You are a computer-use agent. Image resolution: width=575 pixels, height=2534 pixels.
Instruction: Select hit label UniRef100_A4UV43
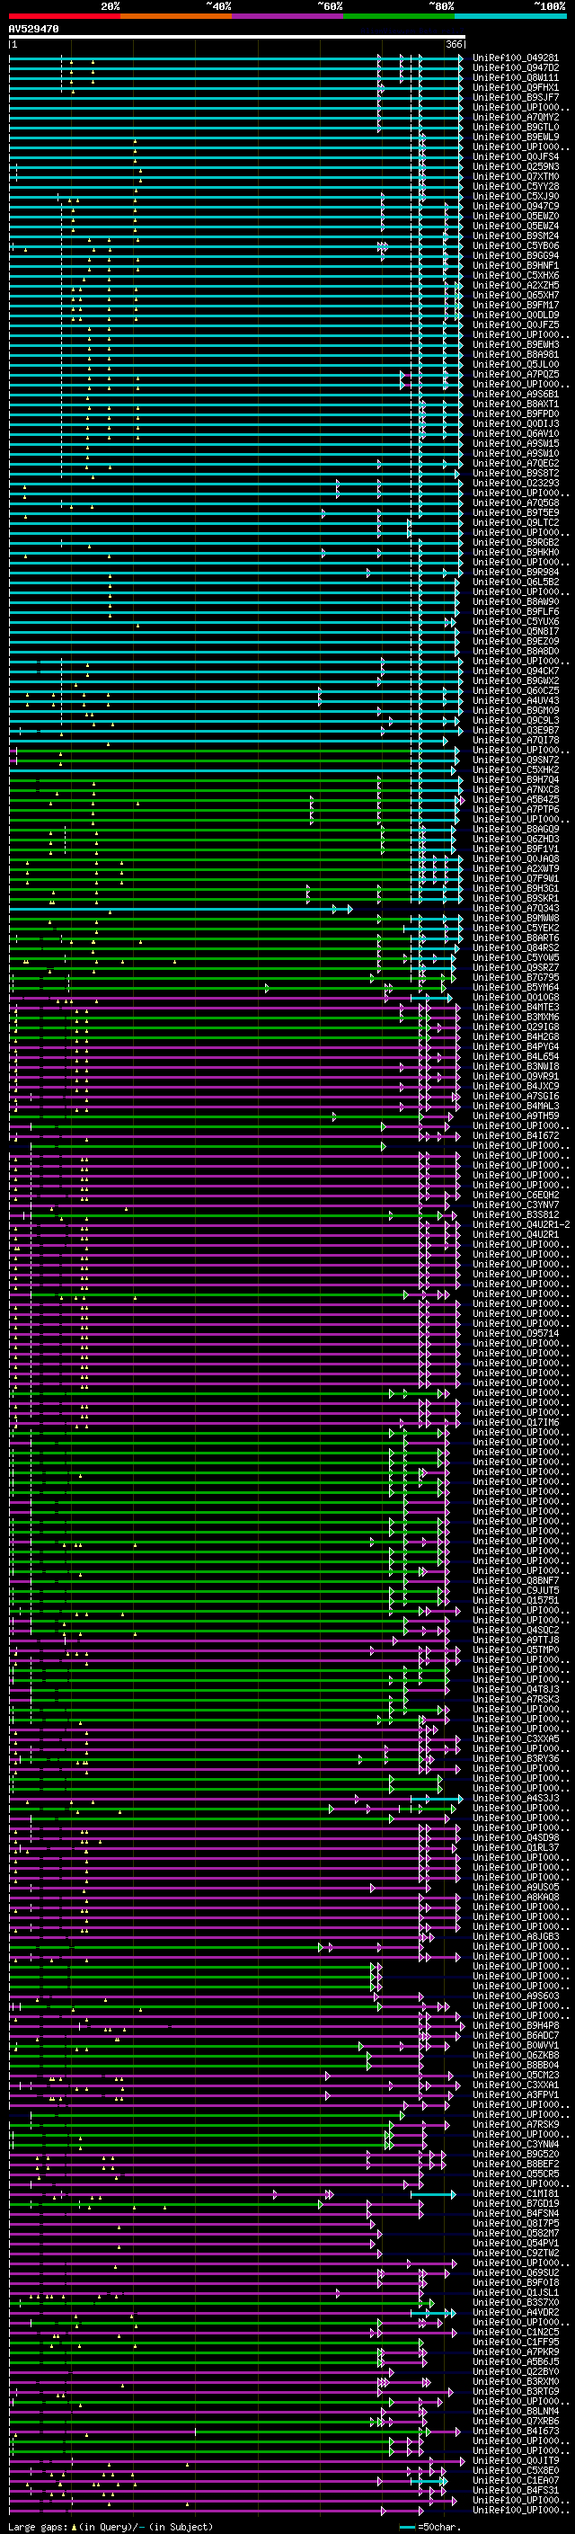(515, 700)
